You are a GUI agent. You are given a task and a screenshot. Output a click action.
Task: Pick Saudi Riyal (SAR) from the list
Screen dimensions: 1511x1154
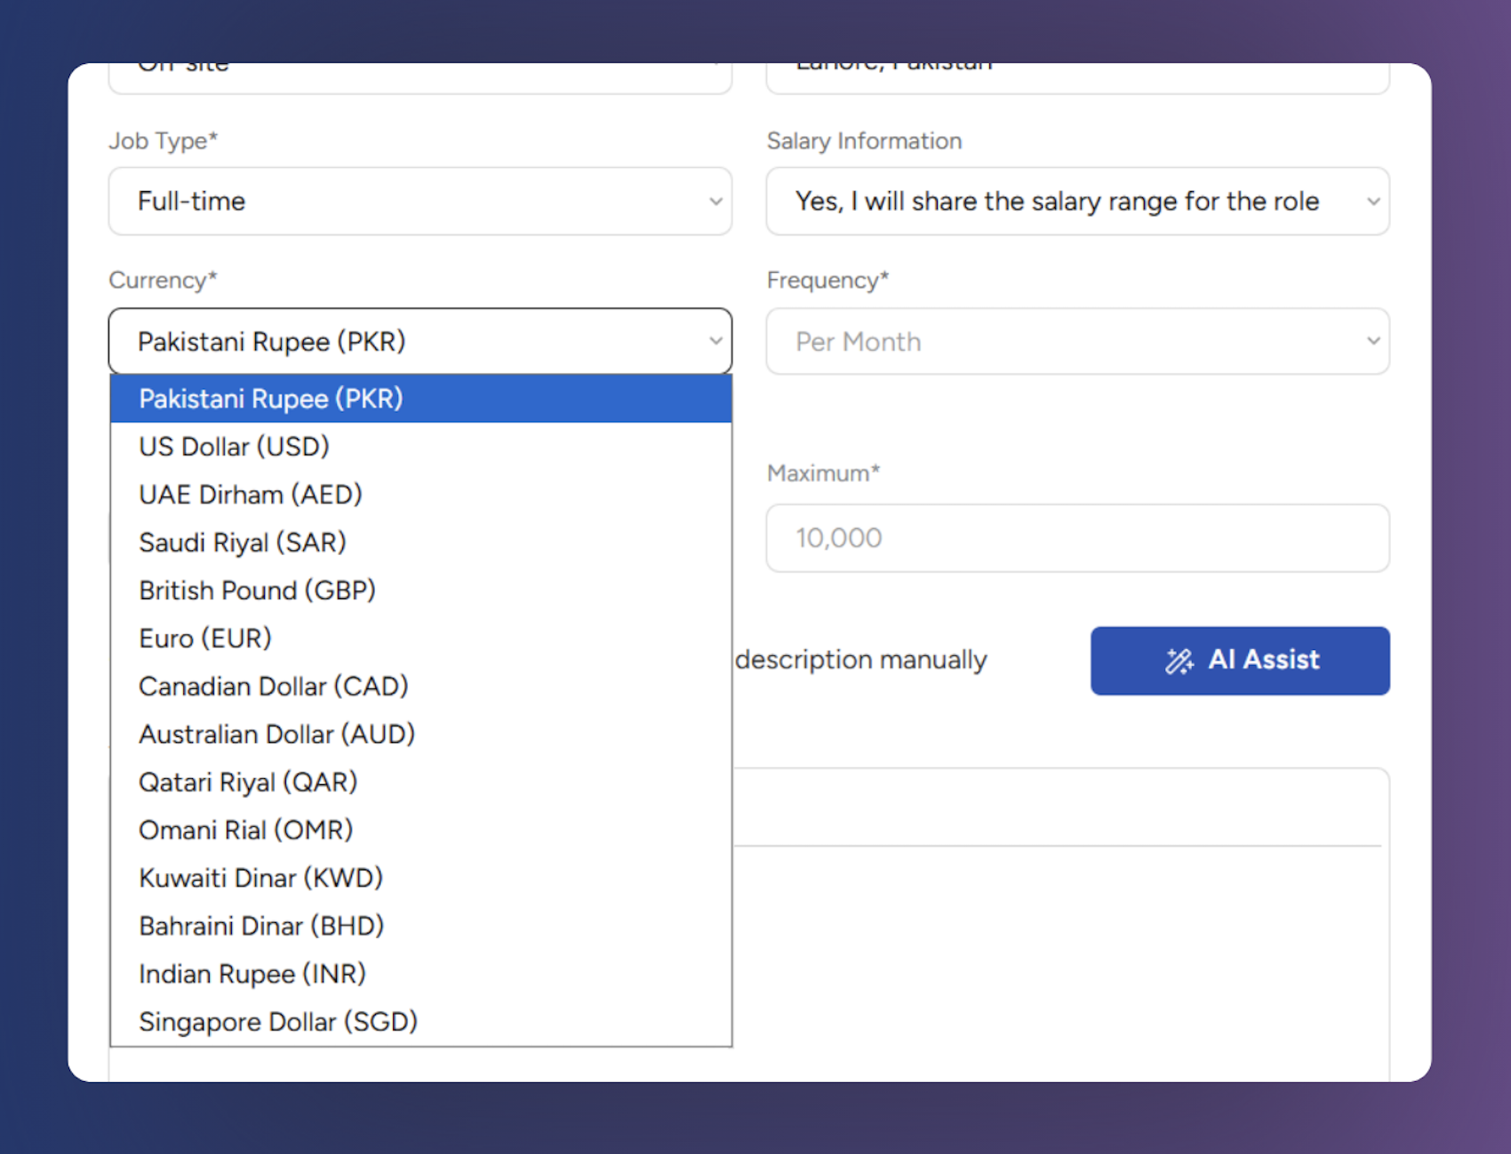tap(421, 542)
